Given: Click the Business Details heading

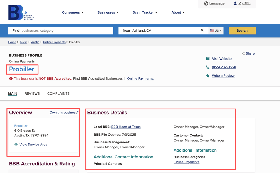Looking at the screenshot, I should [107, 113].
